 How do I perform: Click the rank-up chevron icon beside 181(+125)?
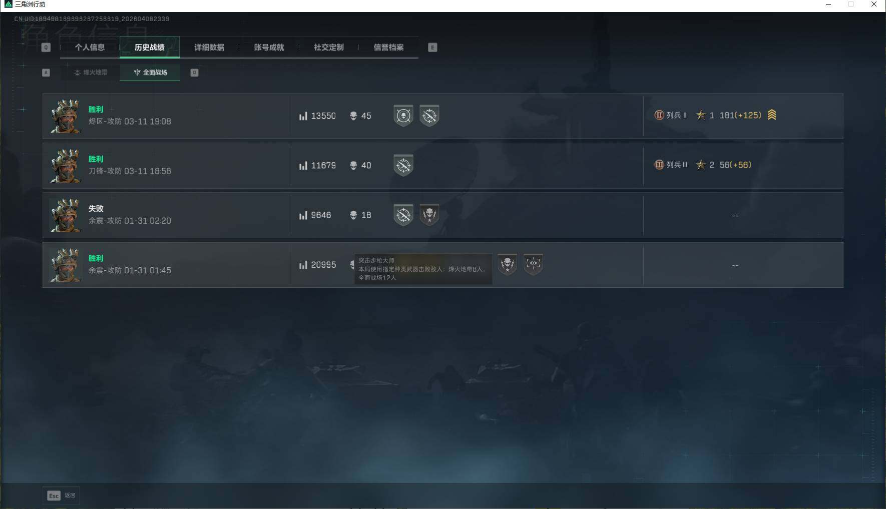[772, 115]
